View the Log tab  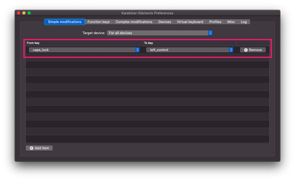click(244, 22)
